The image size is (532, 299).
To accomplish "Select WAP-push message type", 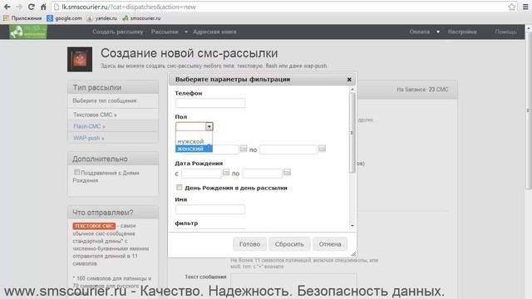I will point(89,138).
